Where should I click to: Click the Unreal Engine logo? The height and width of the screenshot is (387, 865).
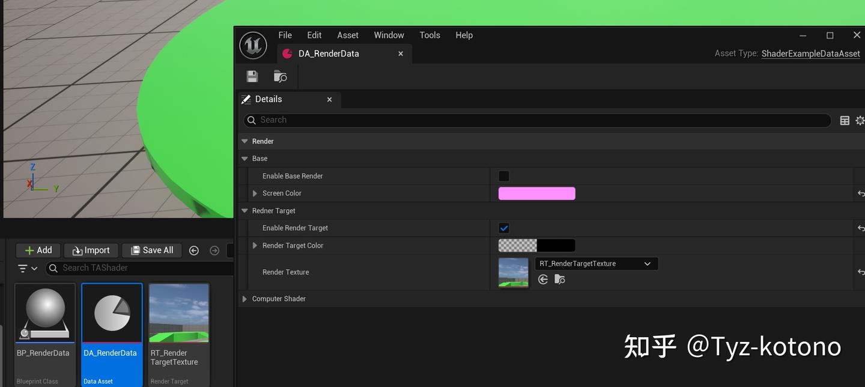click(x=253, y=44)
